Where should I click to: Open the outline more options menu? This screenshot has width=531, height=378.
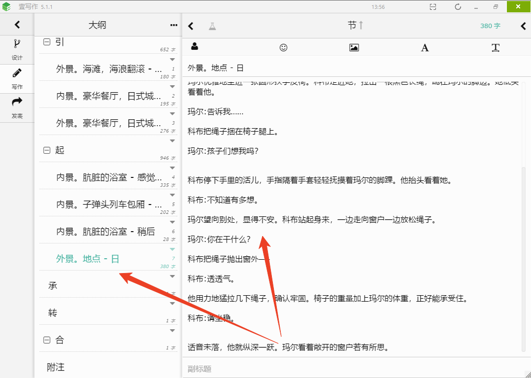[174, 26]
